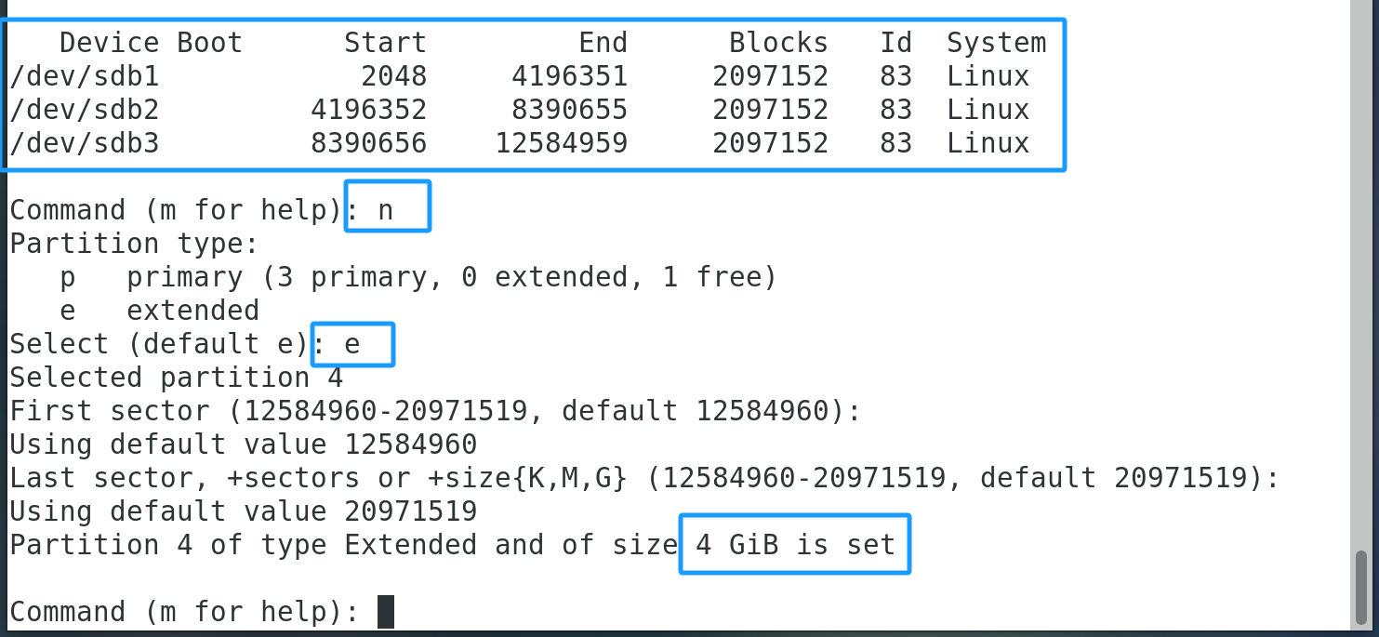The image size is (1379, 637).
Task: Click the 'Selected partition 4' line
Action: [x=177, y=378]
